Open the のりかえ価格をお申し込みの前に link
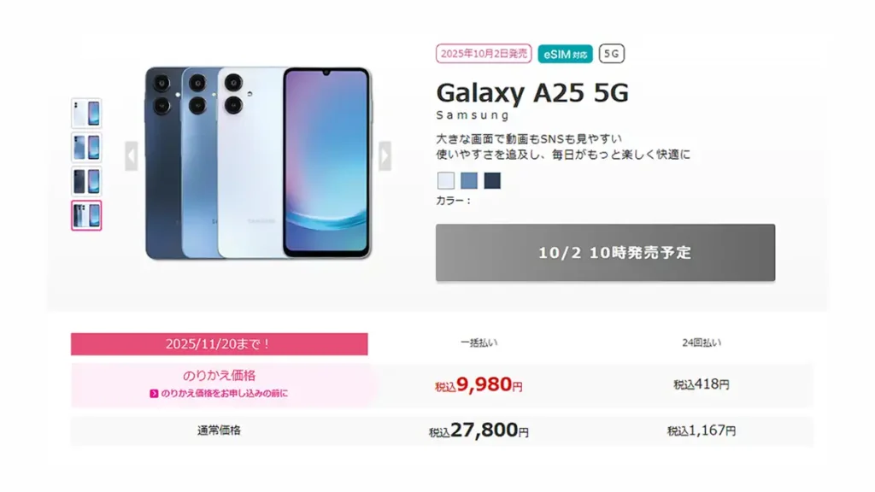Screen dimensions: 875x492 pyautogui.click(x=225, y=393)
